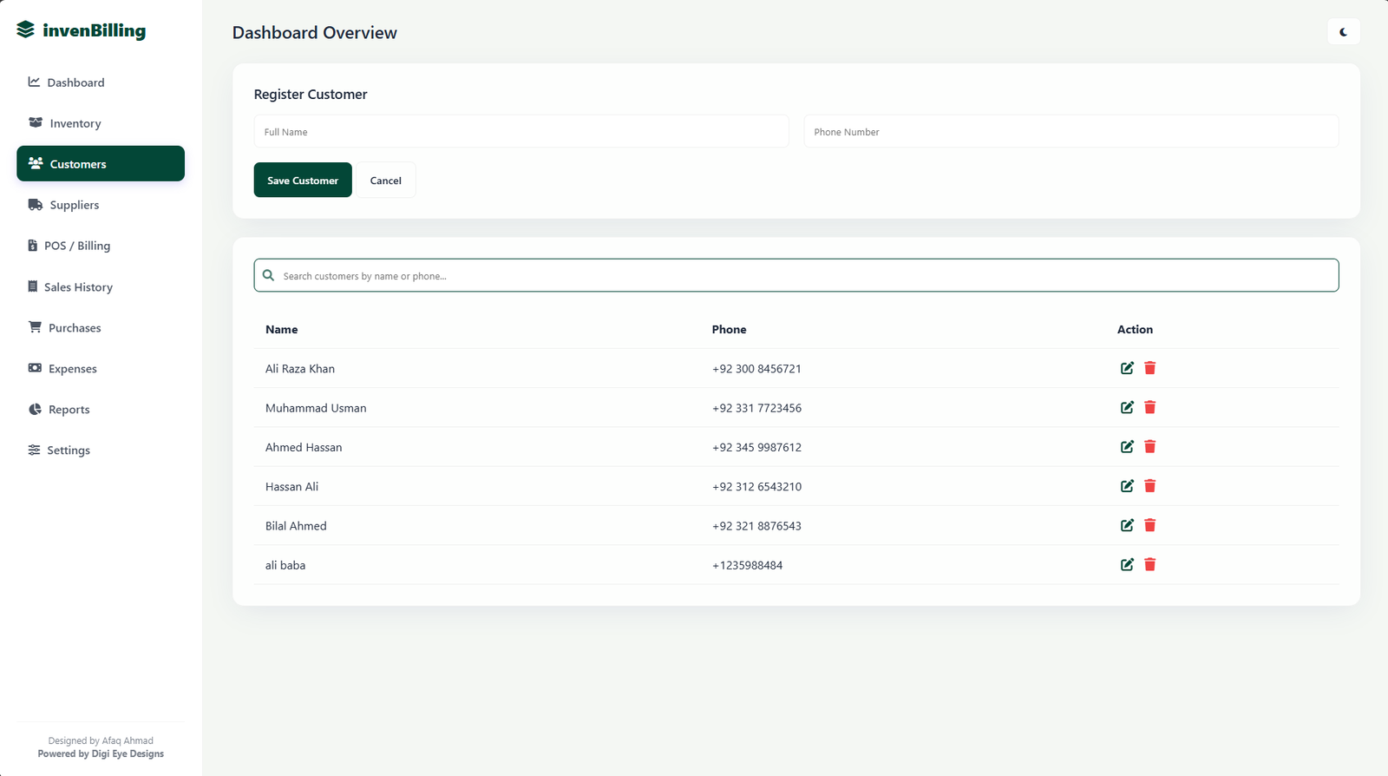Screen dimensions: 1388x776
Task: Edit the Bilal Ahmed row
Action: click(1127, 525)
